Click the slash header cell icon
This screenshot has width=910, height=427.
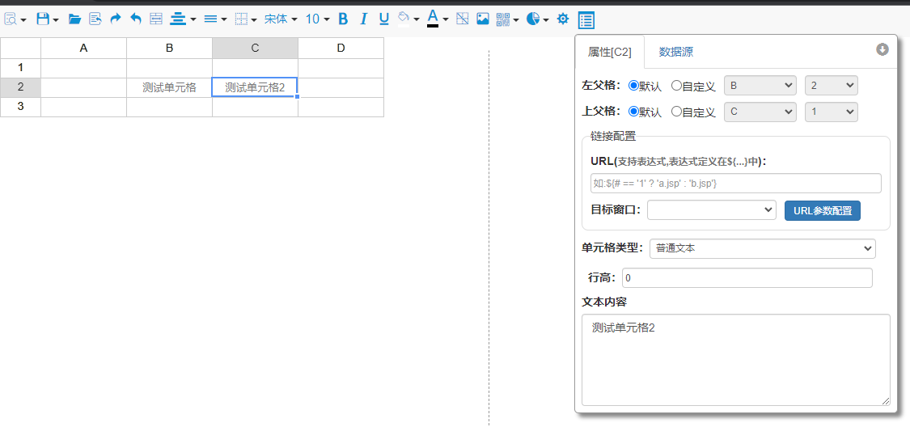click(463, 19)
